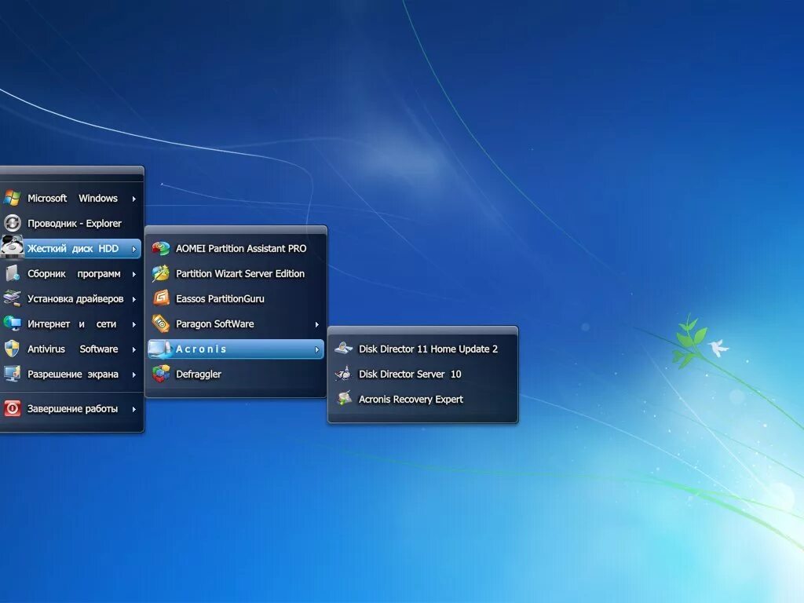
Task: Click the Проводник - Explorer icon
Action: (12, 223)
